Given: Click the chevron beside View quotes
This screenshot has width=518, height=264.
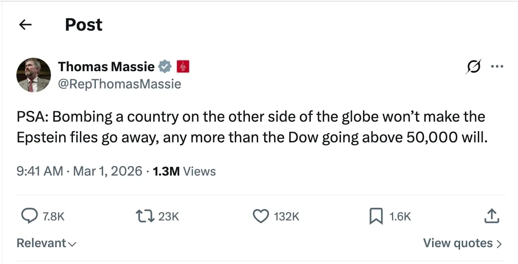Looking at the screenshot, I should pyautogui.click(x=499, y=244).
